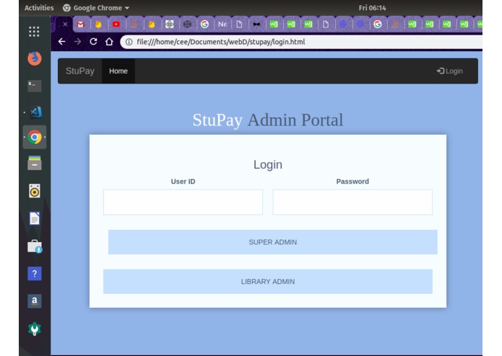Open LibreOffice Writer from the dock
This screenshot has height=356, width=502.
click(34, 218)
